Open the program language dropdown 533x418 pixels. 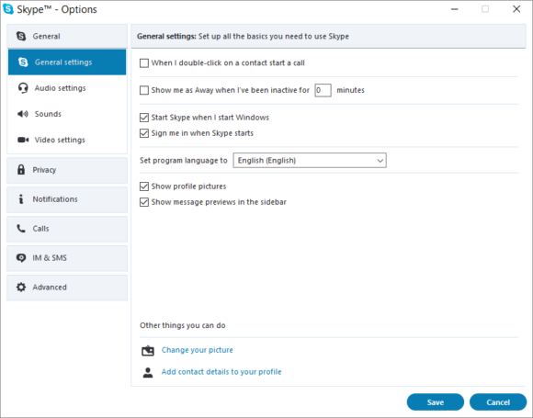click(x=310, y=161)
